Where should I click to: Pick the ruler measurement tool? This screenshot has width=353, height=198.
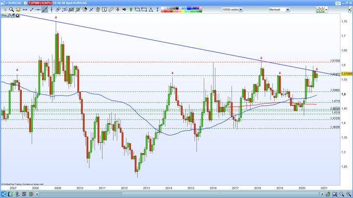point(111,10)
